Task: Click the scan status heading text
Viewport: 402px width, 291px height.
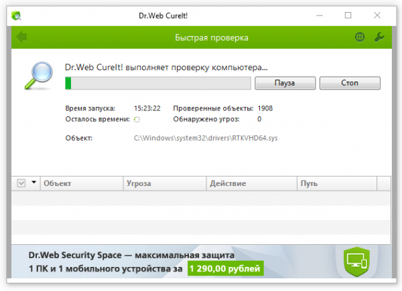Action: 166,68
